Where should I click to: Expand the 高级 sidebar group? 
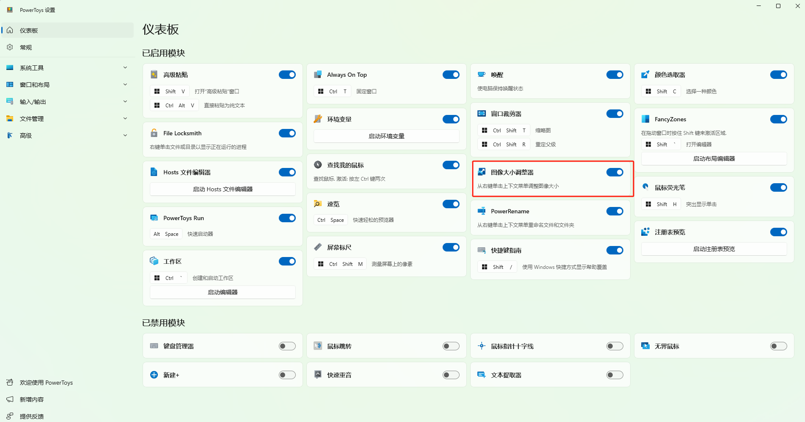click(x=67, y=136)
